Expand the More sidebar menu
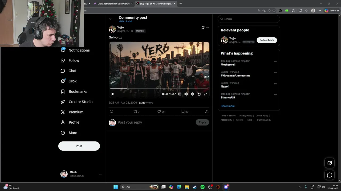 [69, 133]
